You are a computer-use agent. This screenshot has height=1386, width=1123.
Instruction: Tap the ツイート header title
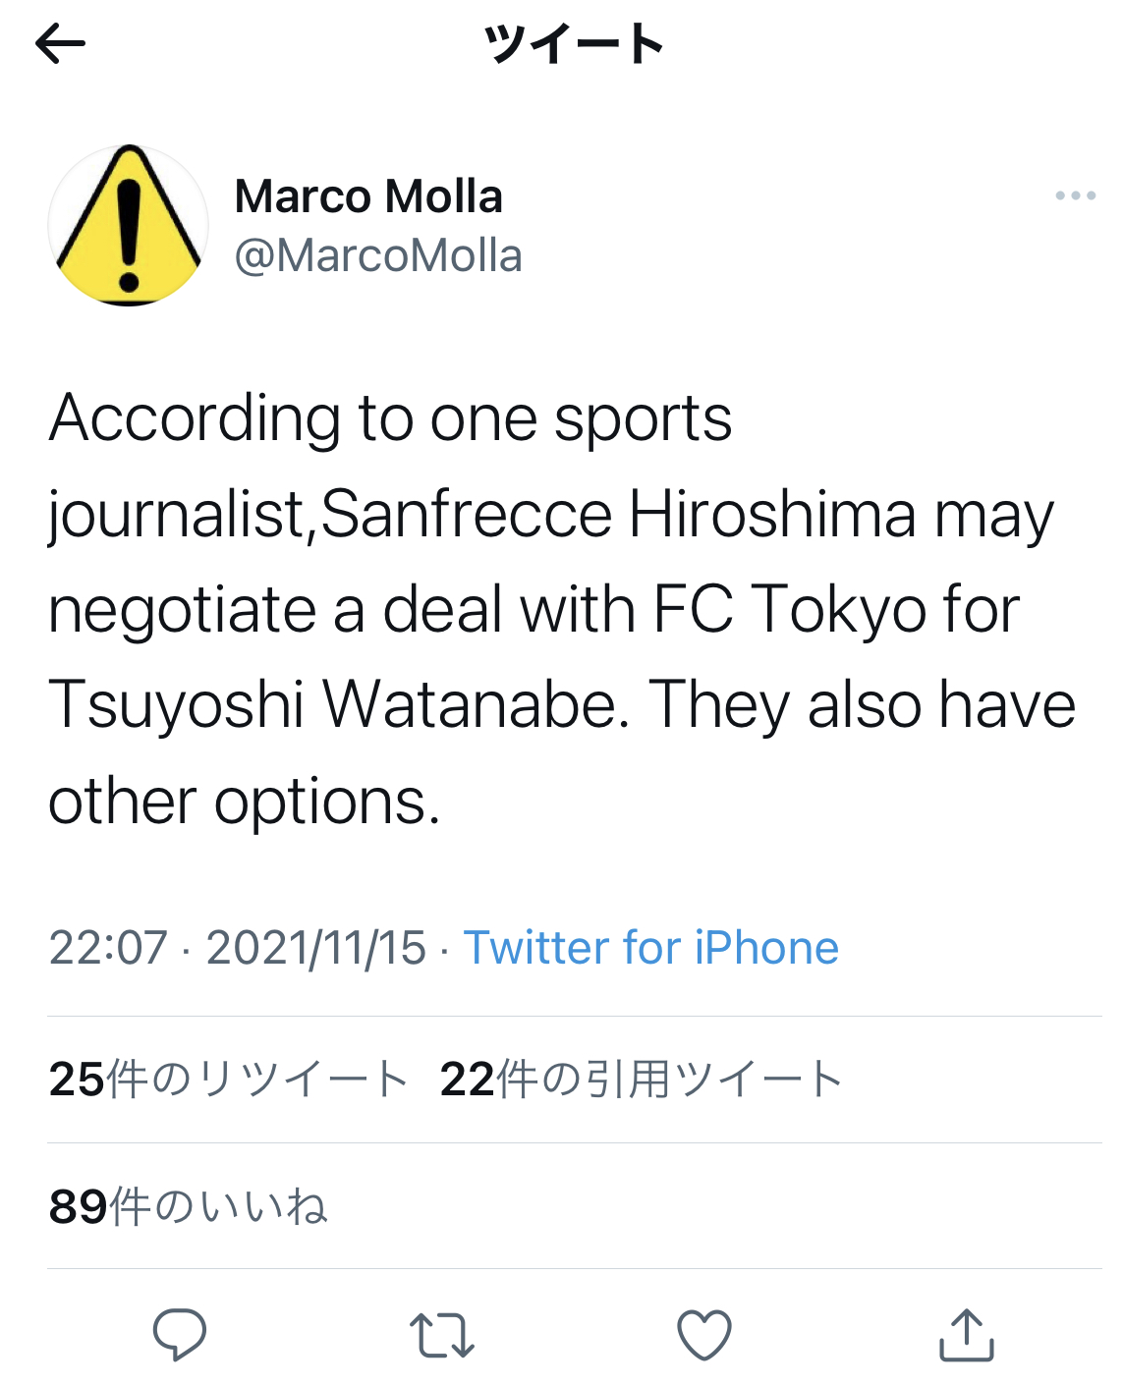(574, 44)
